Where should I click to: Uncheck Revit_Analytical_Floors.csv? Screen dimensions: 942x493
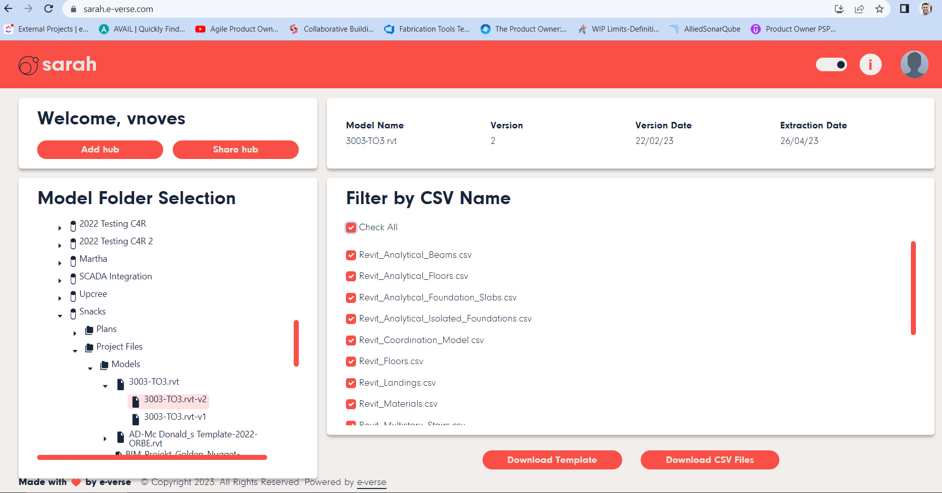pos(351,276)
